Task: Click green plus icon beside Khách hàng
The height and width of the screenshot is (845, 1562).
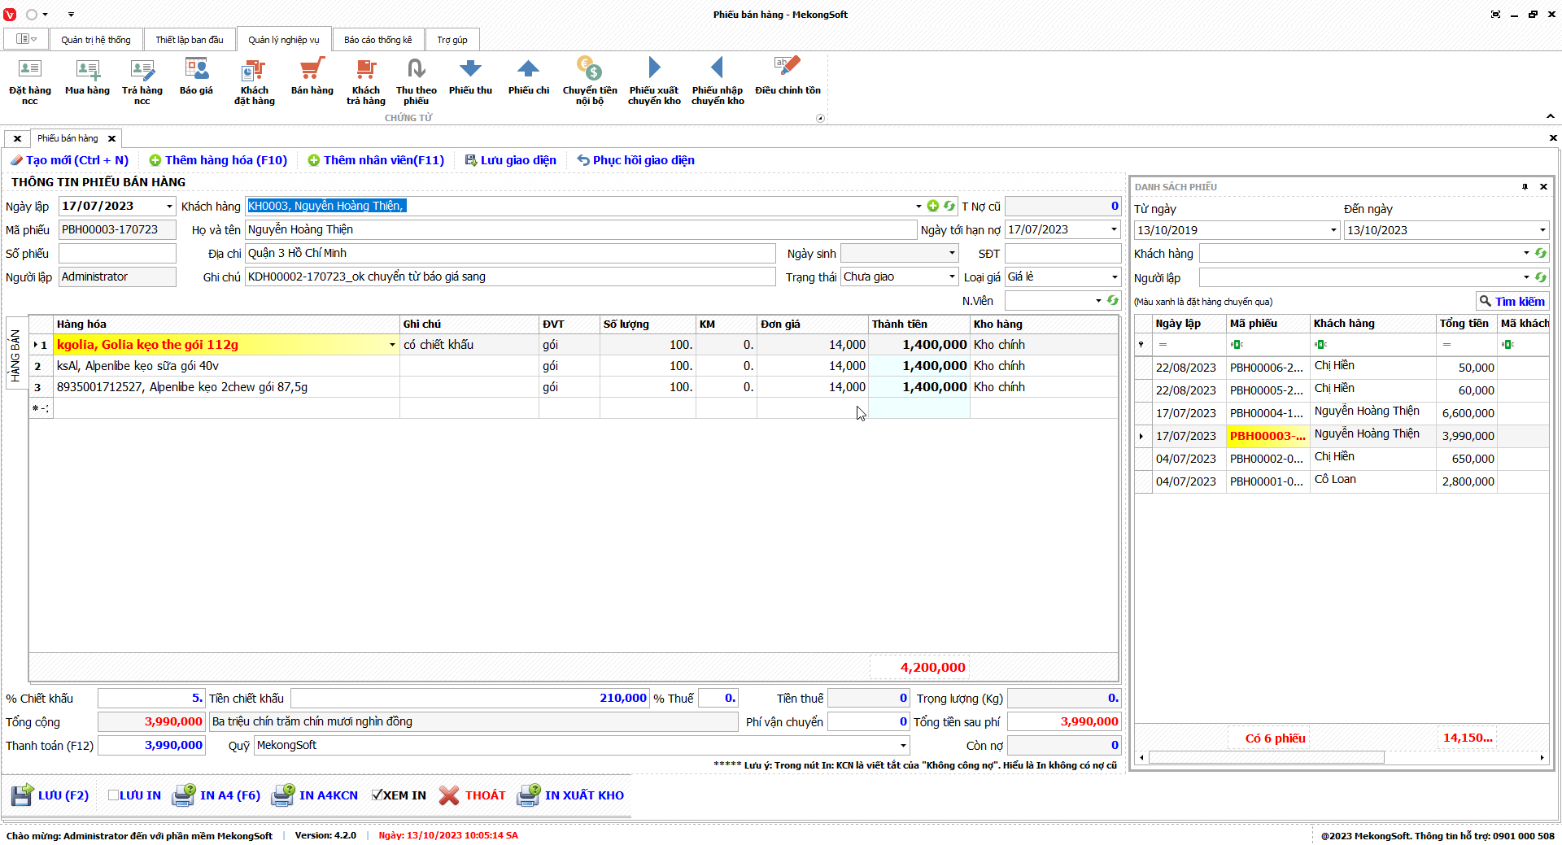Action: pos(933,207)
